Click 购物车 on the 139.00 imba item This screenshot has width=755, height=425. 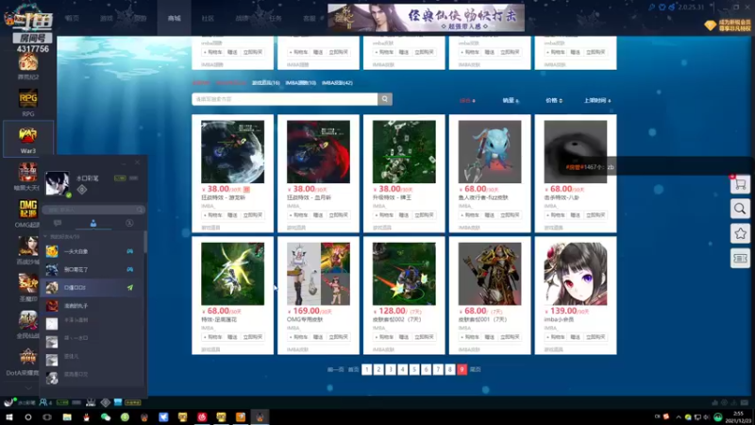point(557,337)
